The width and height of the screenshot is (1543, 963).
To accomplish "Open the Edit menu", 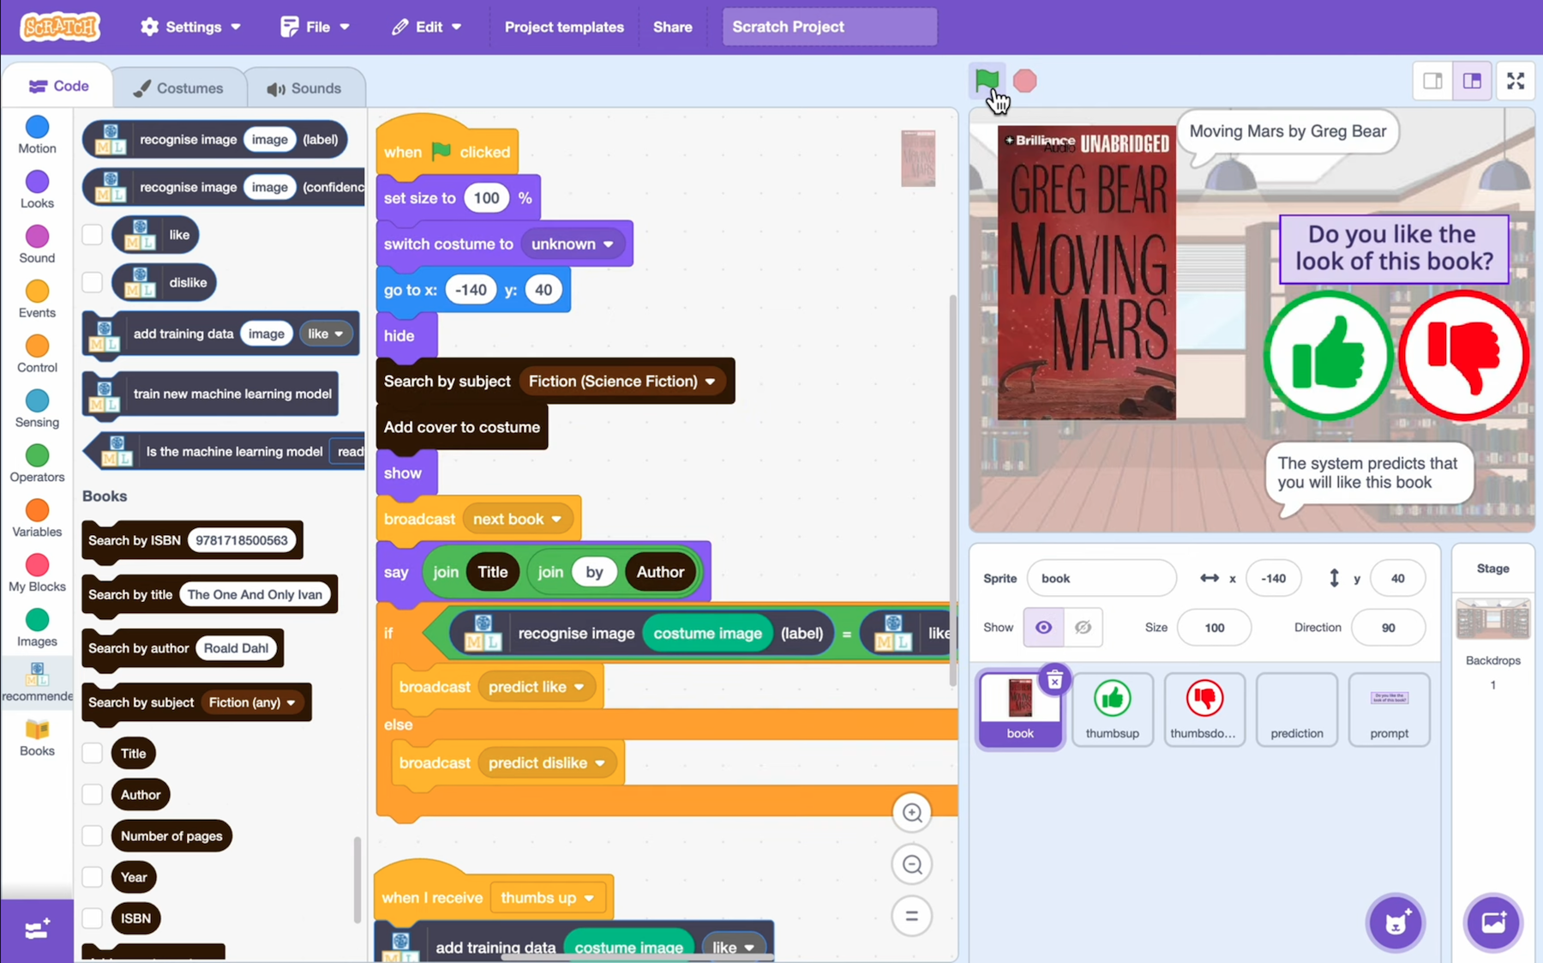I will [x=427, y=27].
